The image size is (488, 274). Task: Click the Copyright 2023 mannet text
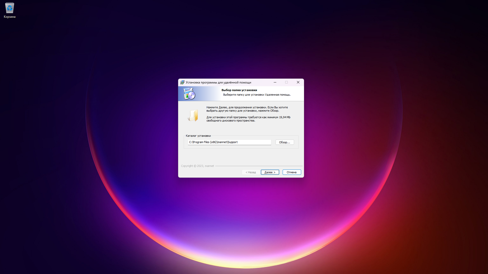point(197,166)
